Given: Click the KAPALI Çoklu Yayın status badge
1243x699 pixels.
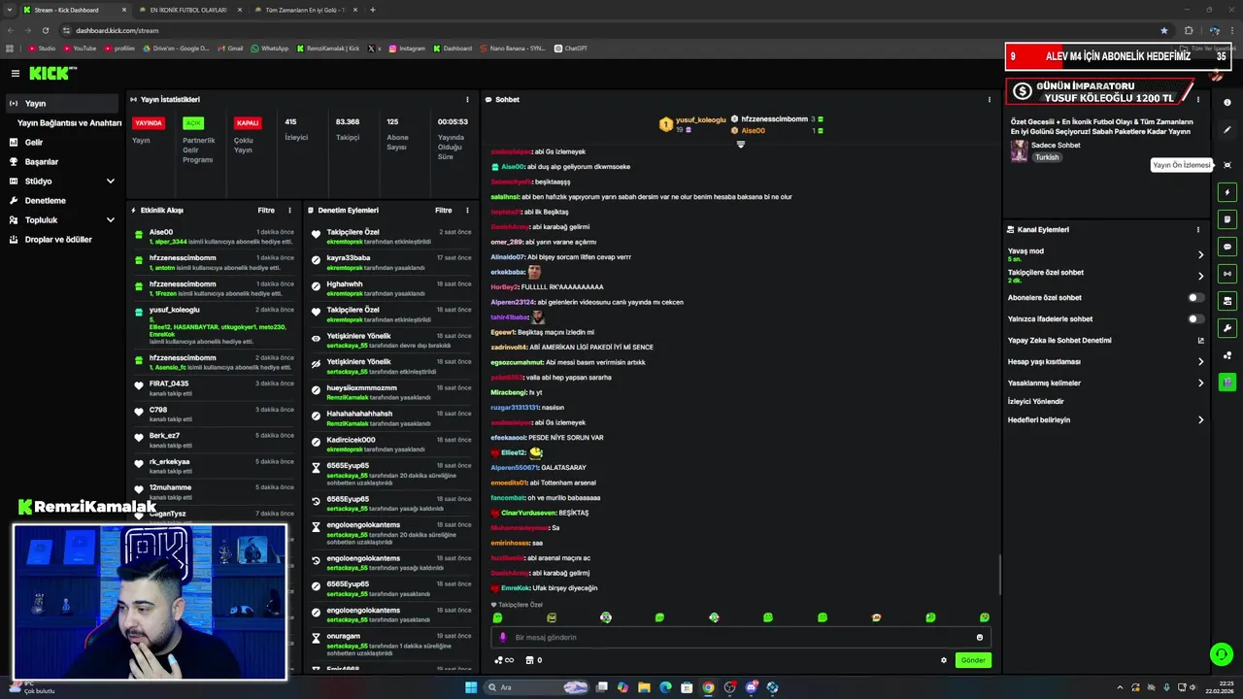Looking at the screenshot, I should 248,123.
